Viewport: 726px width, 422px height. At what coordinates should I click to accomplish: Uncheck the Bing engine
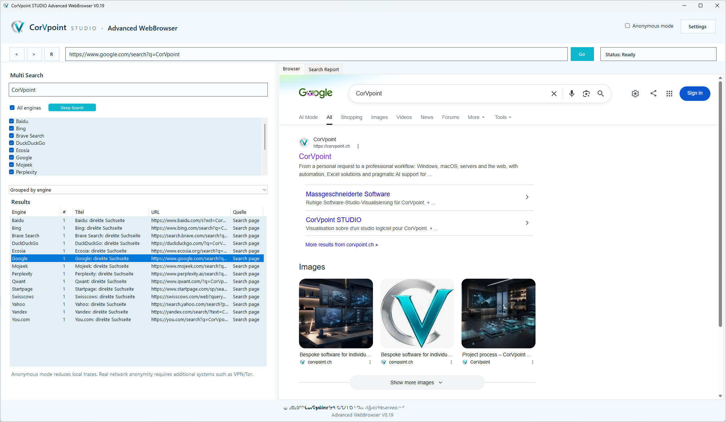[12, 128]
